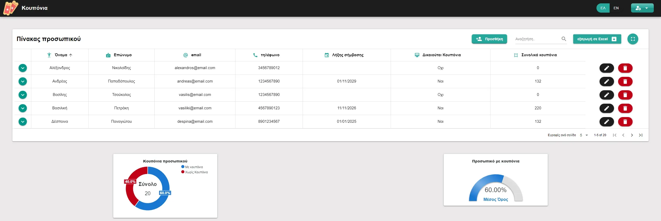
Task: Switch language to EN
Action: point(616,8)
